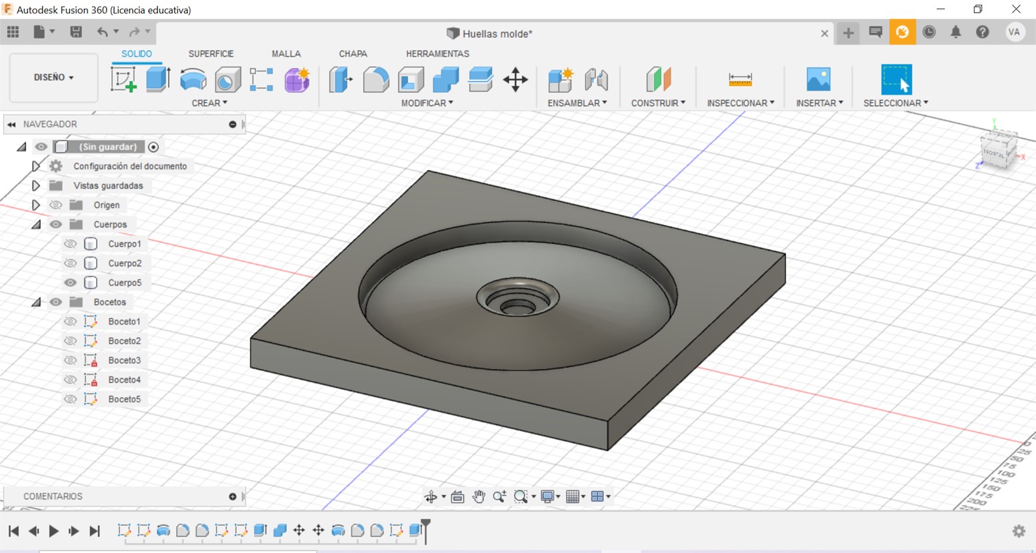Click the Look At icon
Viewport: 1036px width, 553px height.
point(457,496)
